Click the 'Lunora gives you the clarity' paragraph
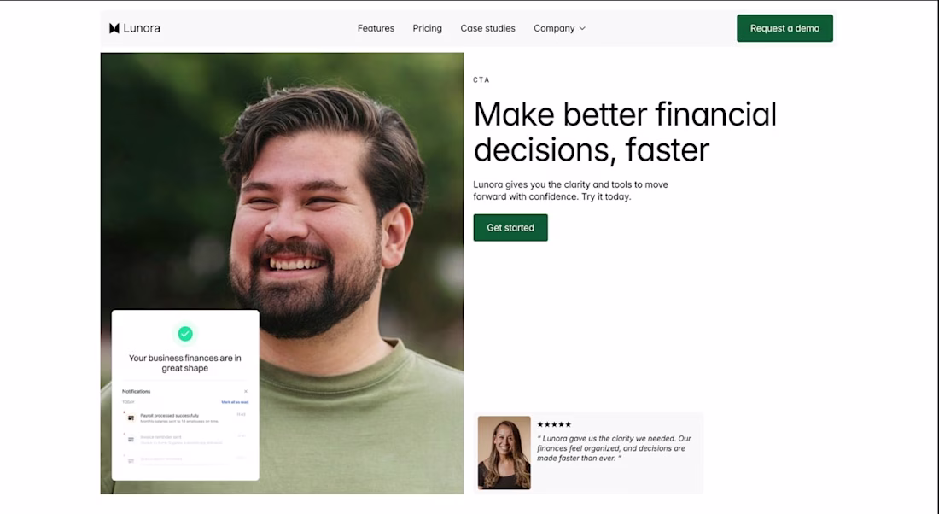939x514 pixels. point(571,190)
